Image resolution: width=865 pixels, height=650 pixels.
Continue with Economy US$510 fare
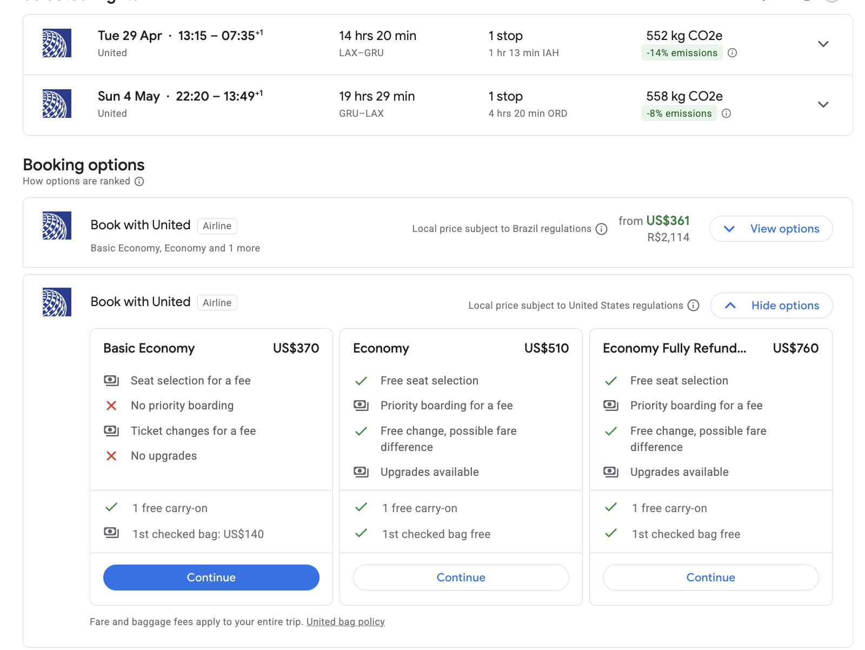pyautogui.click(x=461, y=578)
